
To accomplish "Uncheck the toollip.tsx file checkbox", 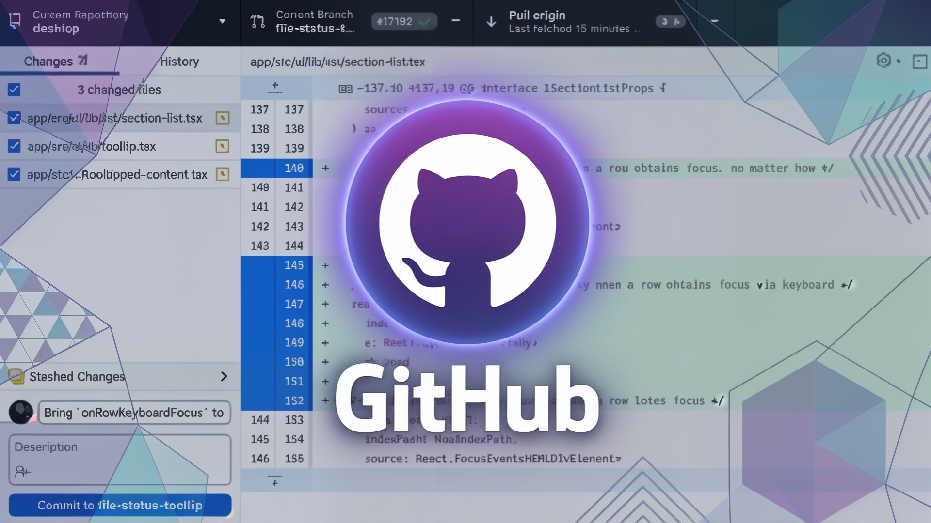I will [x=14, y=146].
